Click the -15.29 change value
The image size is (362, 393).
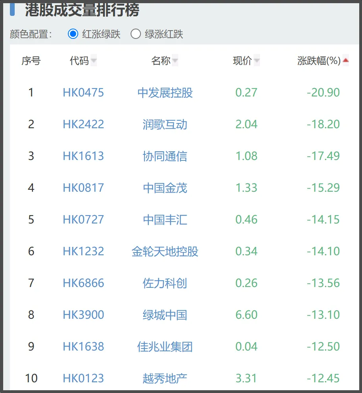(x=323, y=188)
